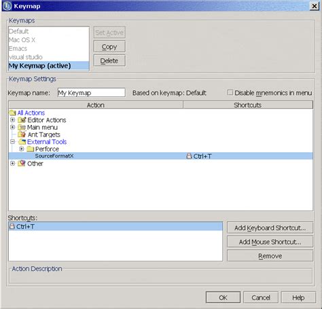Viewport: 322px width, 309px height.
Task: Click the All Actions folder icon
Action: coord(13,113)
